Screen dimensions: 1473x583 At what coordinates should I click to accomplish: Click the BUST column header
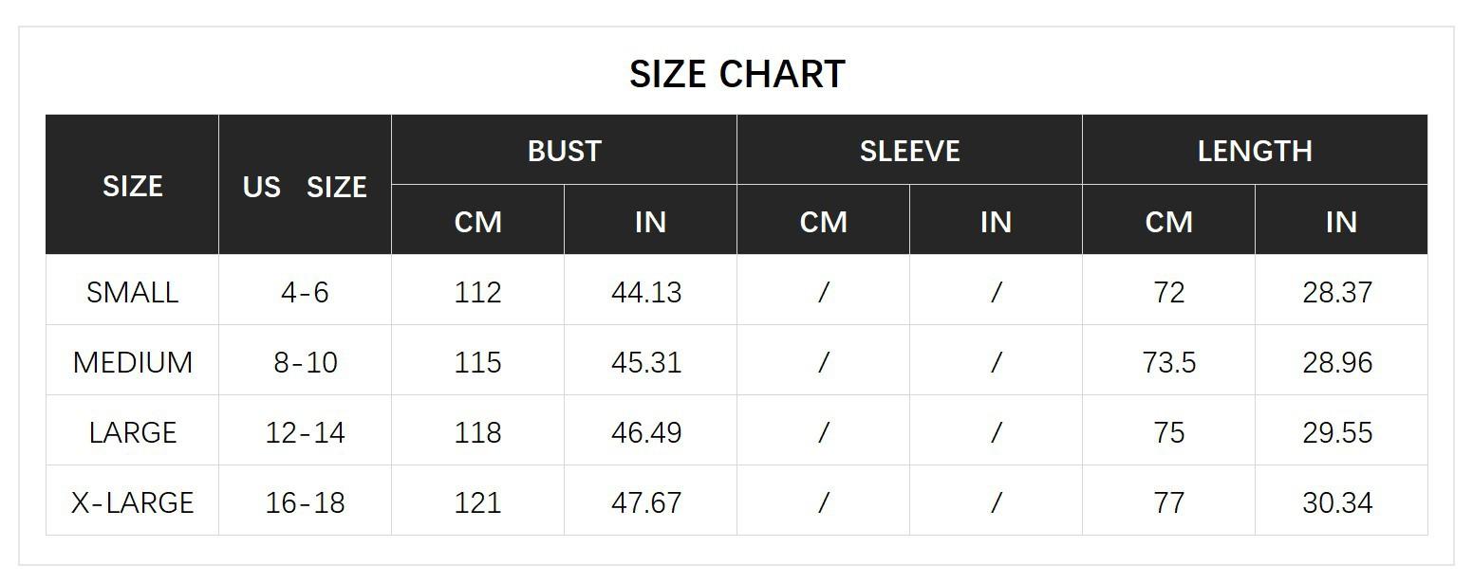[564, 151]
